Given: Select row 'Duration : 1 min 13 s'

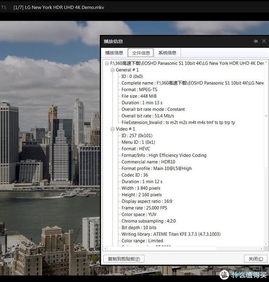Looking at the screenshot, I should tap(142, 103).
